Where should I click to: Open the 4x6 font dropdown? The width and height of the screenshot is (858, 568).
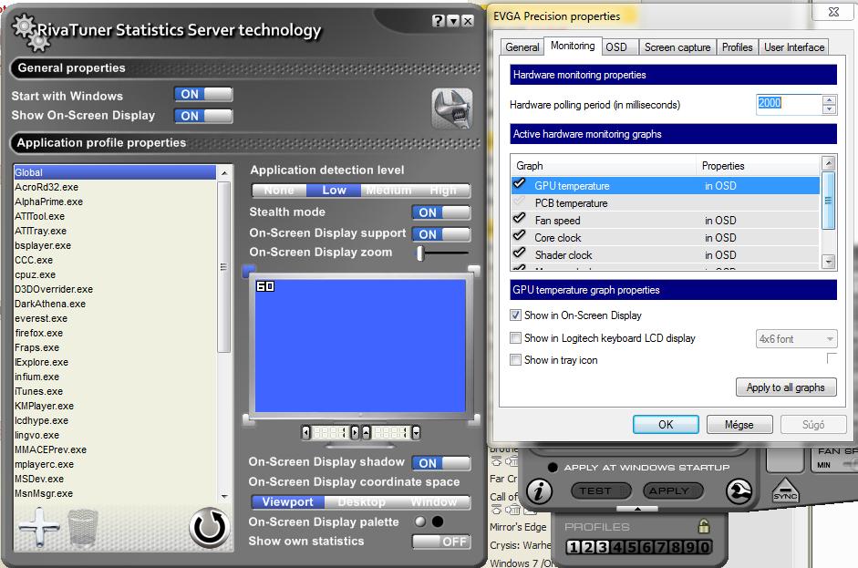[796, 339]
